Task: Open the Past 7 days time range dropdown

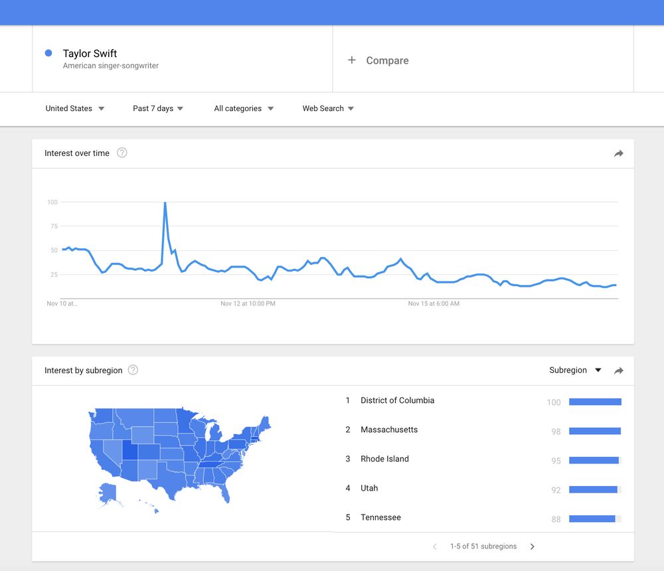Action: (157, 108)
